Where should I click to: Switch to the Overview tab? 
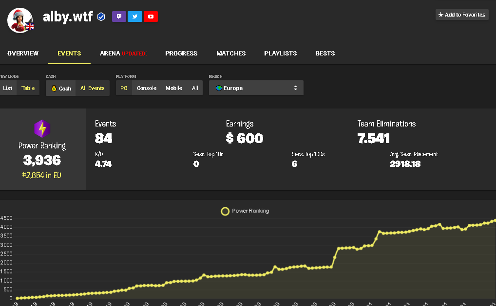[x=23, y=54]
